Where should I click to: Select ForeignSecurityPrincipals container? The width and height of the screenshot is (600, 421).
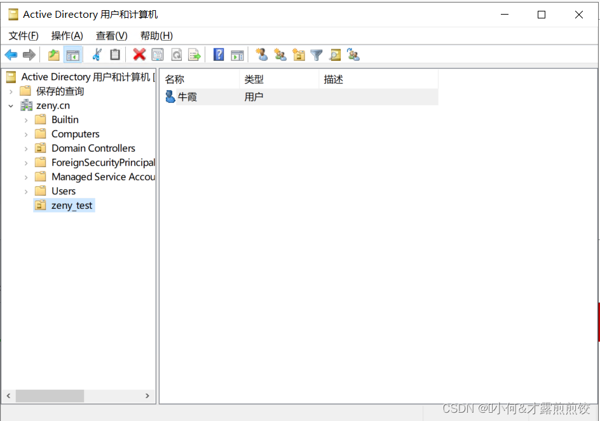(x=104, y=163)
